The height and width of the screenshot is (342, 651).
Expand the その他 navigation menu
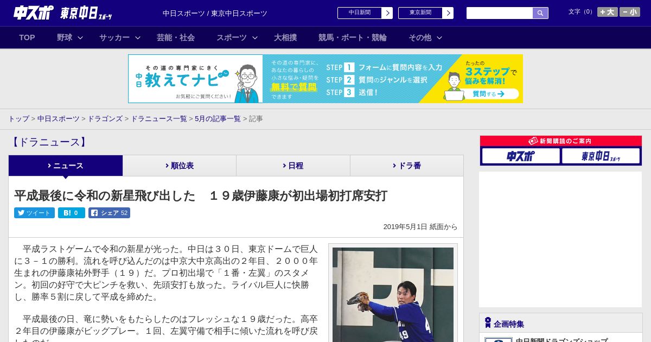click(425, 37)
